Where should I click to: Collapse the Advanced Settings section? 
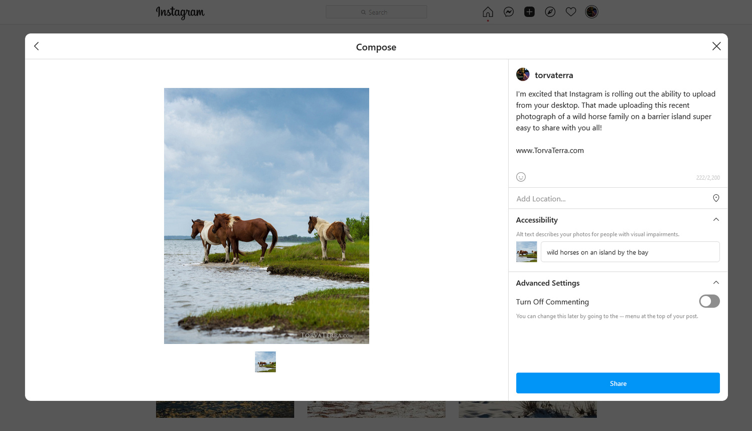pyautogui.click(x=716, y=283)
